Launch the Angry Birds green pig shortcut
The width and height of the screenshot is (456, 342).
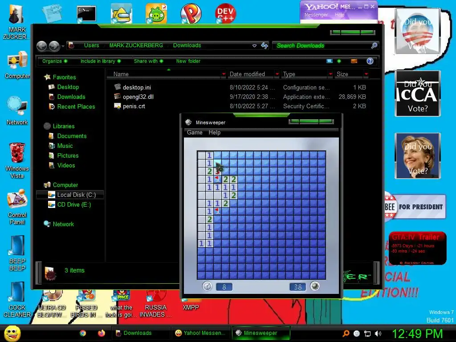(x=156, y=14)
